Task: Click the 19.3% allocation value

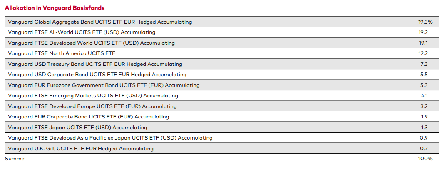Action: 425,22
